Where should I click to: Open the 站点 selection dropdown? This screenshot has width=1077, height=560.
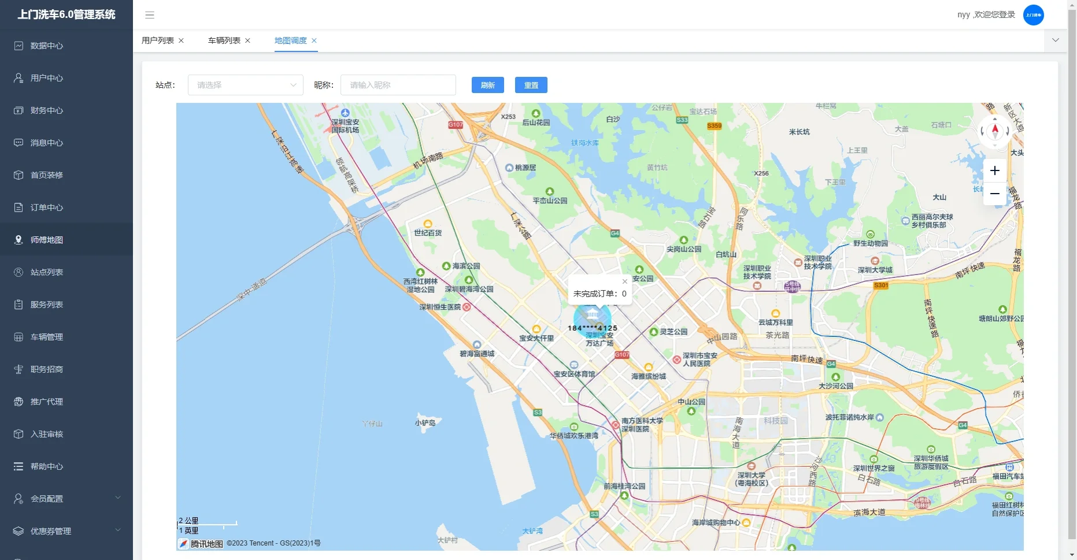tap(246, 85)
